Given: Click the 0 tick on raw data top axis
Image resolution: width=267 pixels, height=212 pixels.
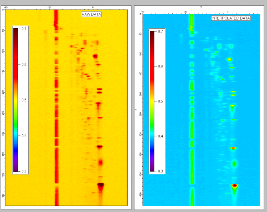Looking at the screenshot, I should [x=93, y=7].
